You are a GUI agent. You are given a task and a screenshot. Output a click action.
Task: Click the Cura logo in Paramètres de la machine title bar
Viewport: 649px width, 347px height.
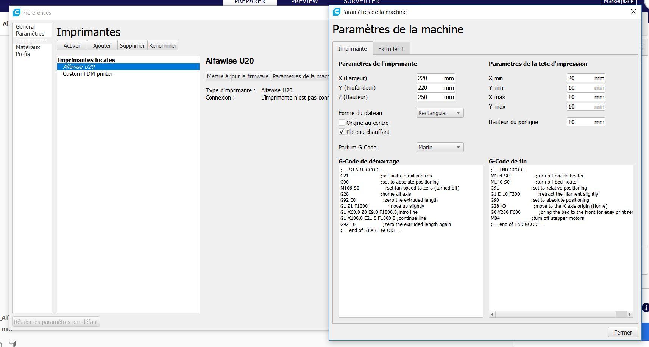[x=336, y=12]
